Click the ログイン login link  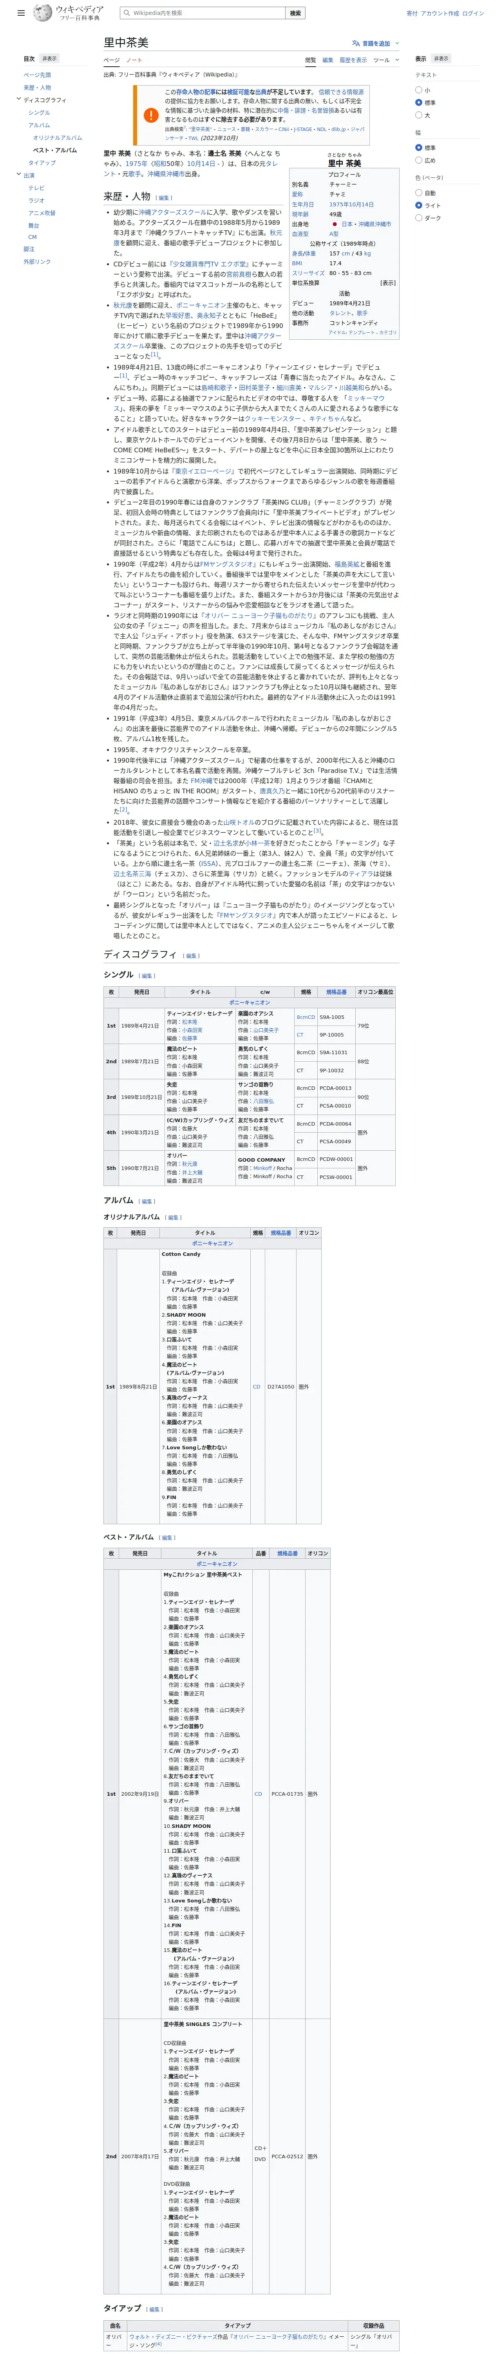(473, 14)
